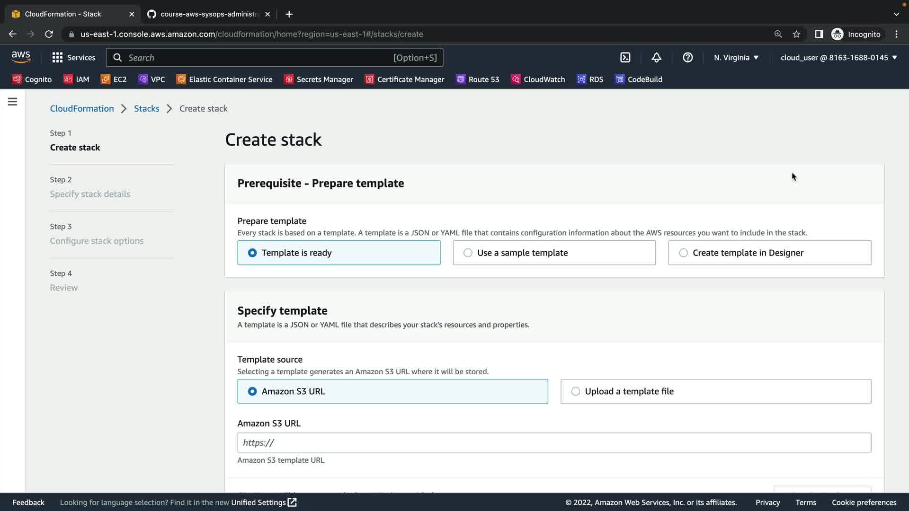Open the Elastic Container Service shortcut
The height and width of the screenshot is (511, 909).
pyautogui.click(x=224, y=79)
